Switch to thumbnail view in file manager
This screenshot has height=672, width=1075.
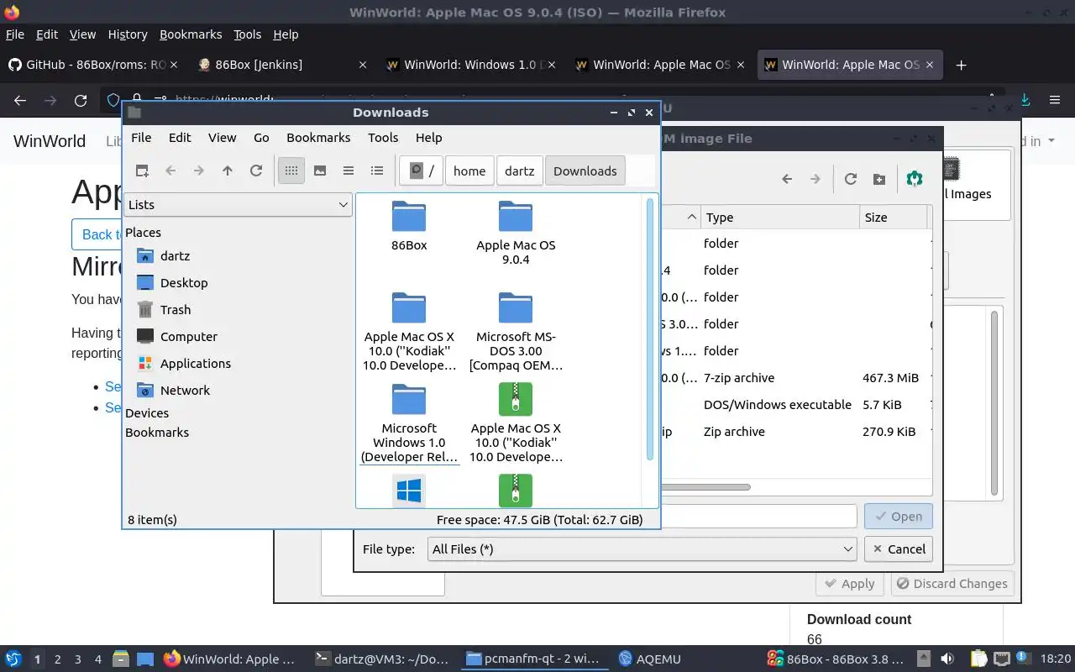point(320,171)
